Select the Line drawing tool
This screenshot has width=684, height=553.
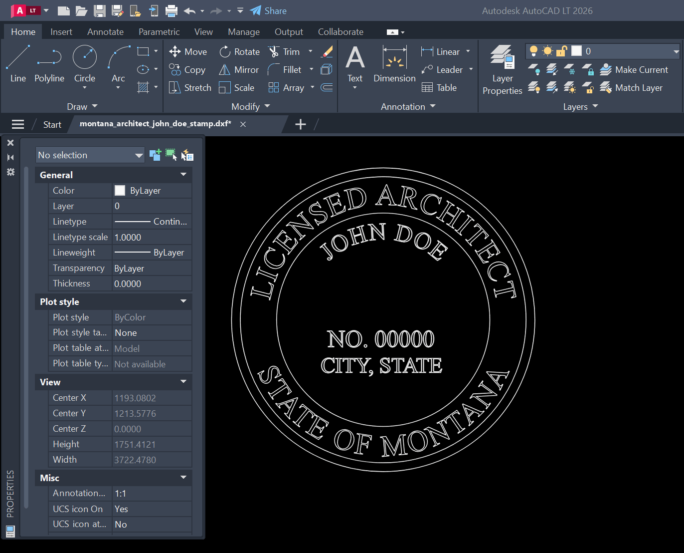pyautogui.click(x=18, y=63)
